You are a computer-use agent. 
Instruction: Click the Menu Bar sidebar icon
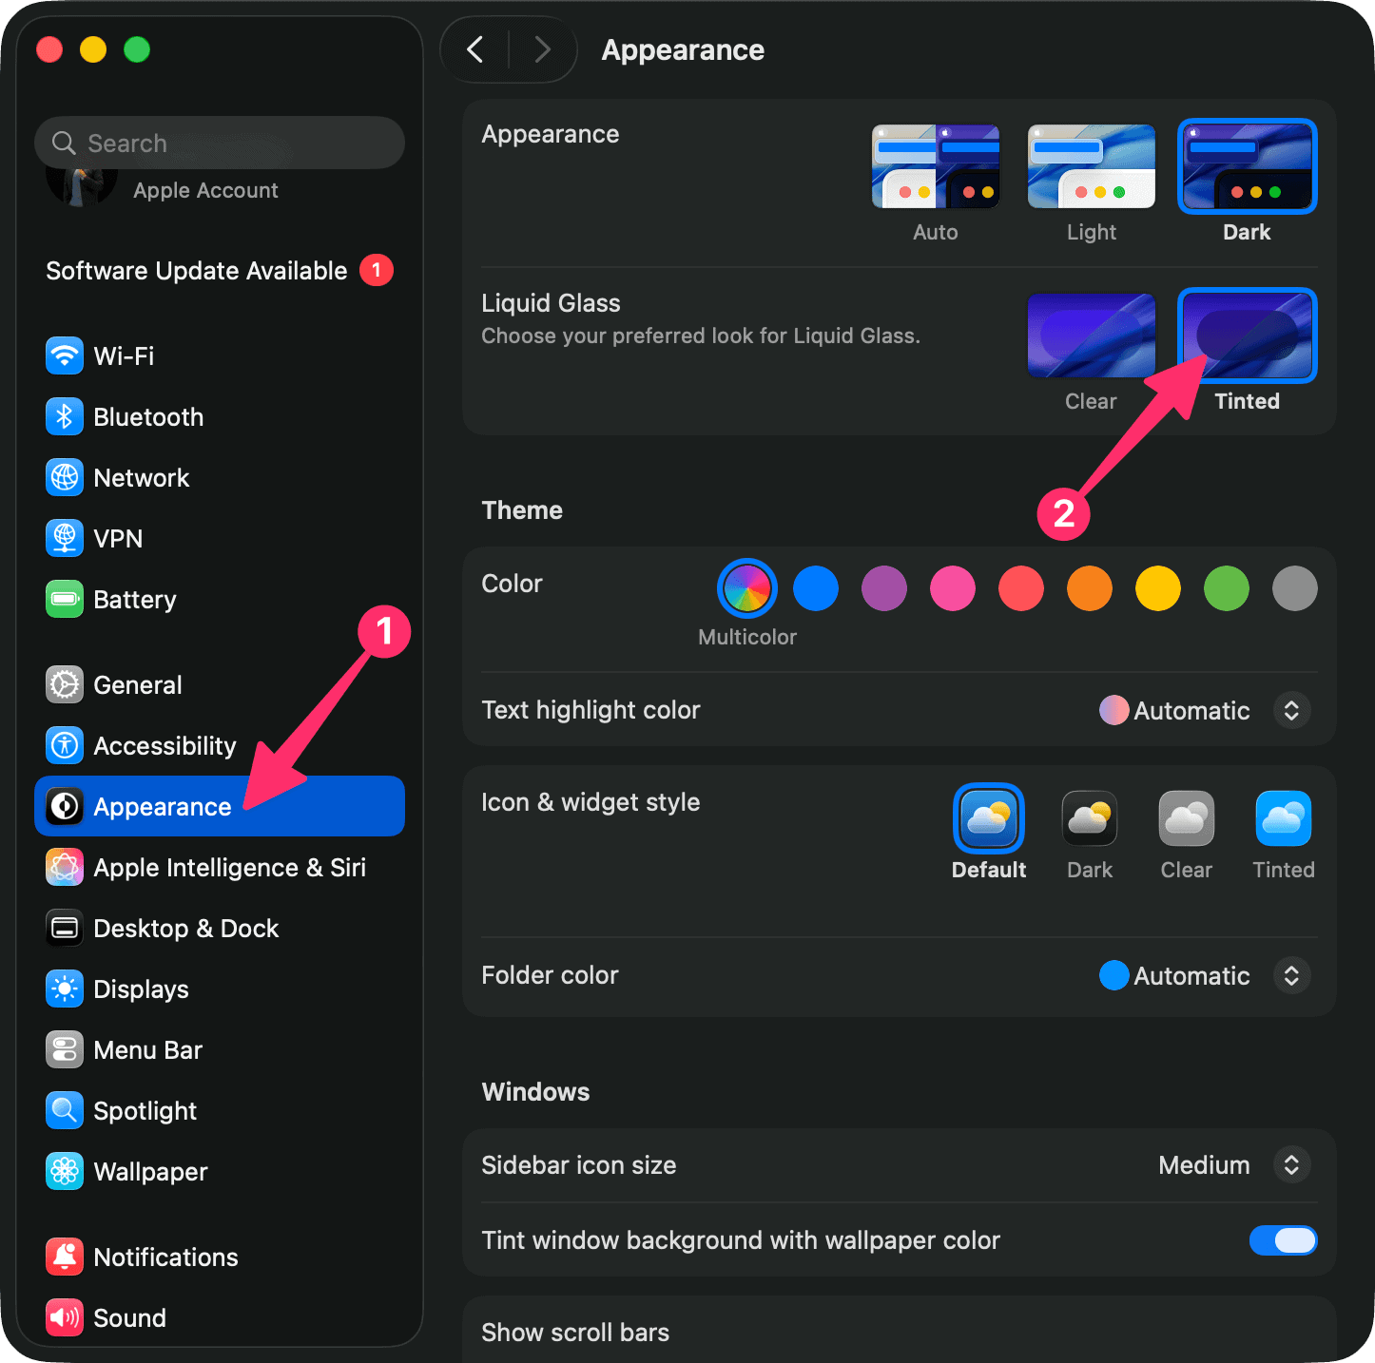click(65, 1049)
